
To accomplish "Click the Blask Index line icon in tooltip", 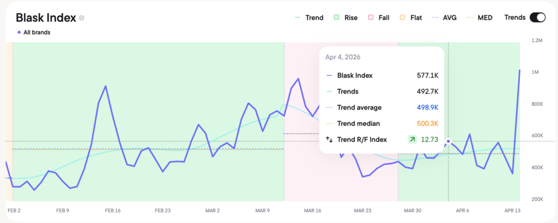I will [x=329, y=76].
